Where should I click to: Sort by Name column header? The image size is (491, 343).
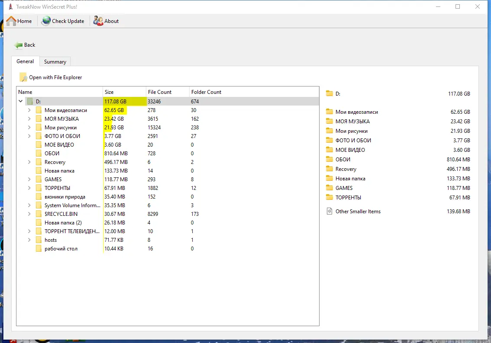[x=59, y=92]
